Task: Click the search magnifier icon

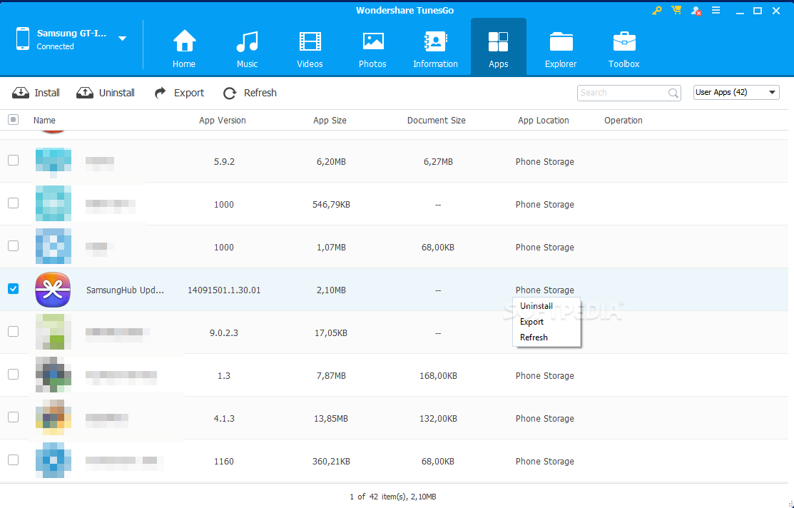Action: click(x=673, y=93)
